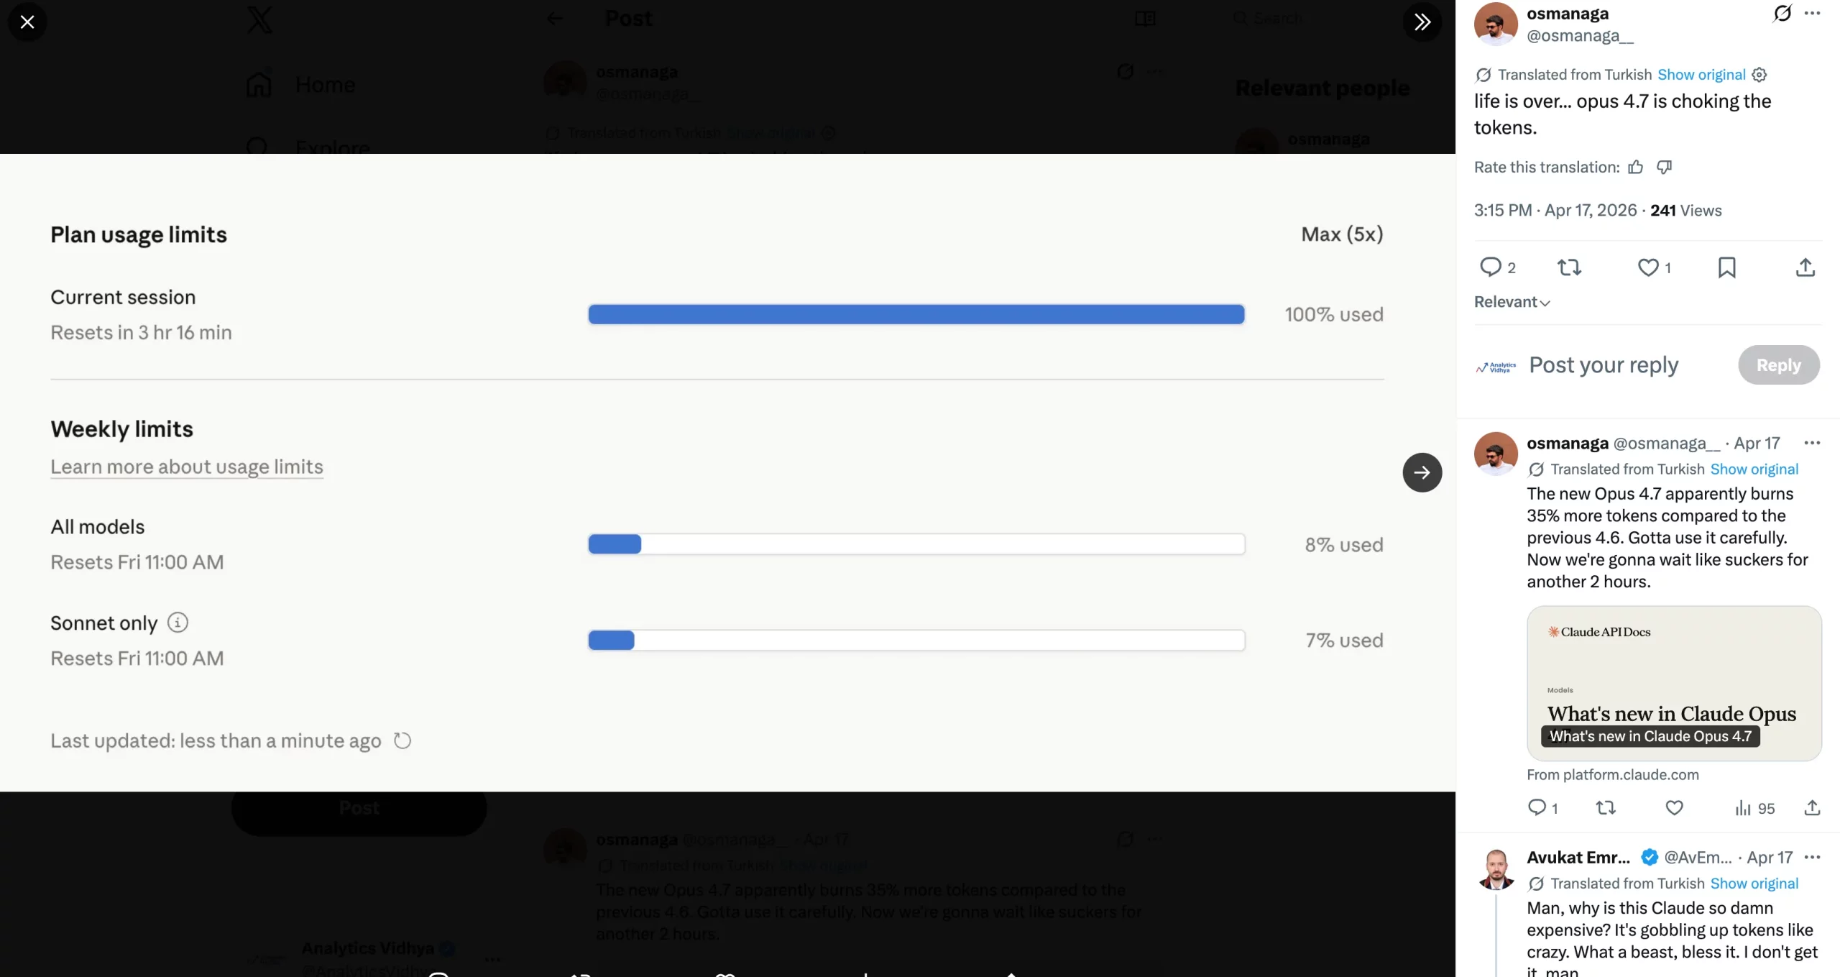Go to next image with arrow button

click(1422, 472)
